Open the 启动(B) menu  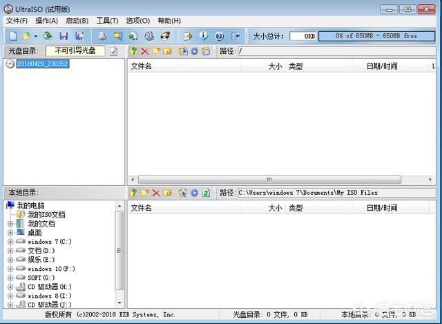pos(77,21)
